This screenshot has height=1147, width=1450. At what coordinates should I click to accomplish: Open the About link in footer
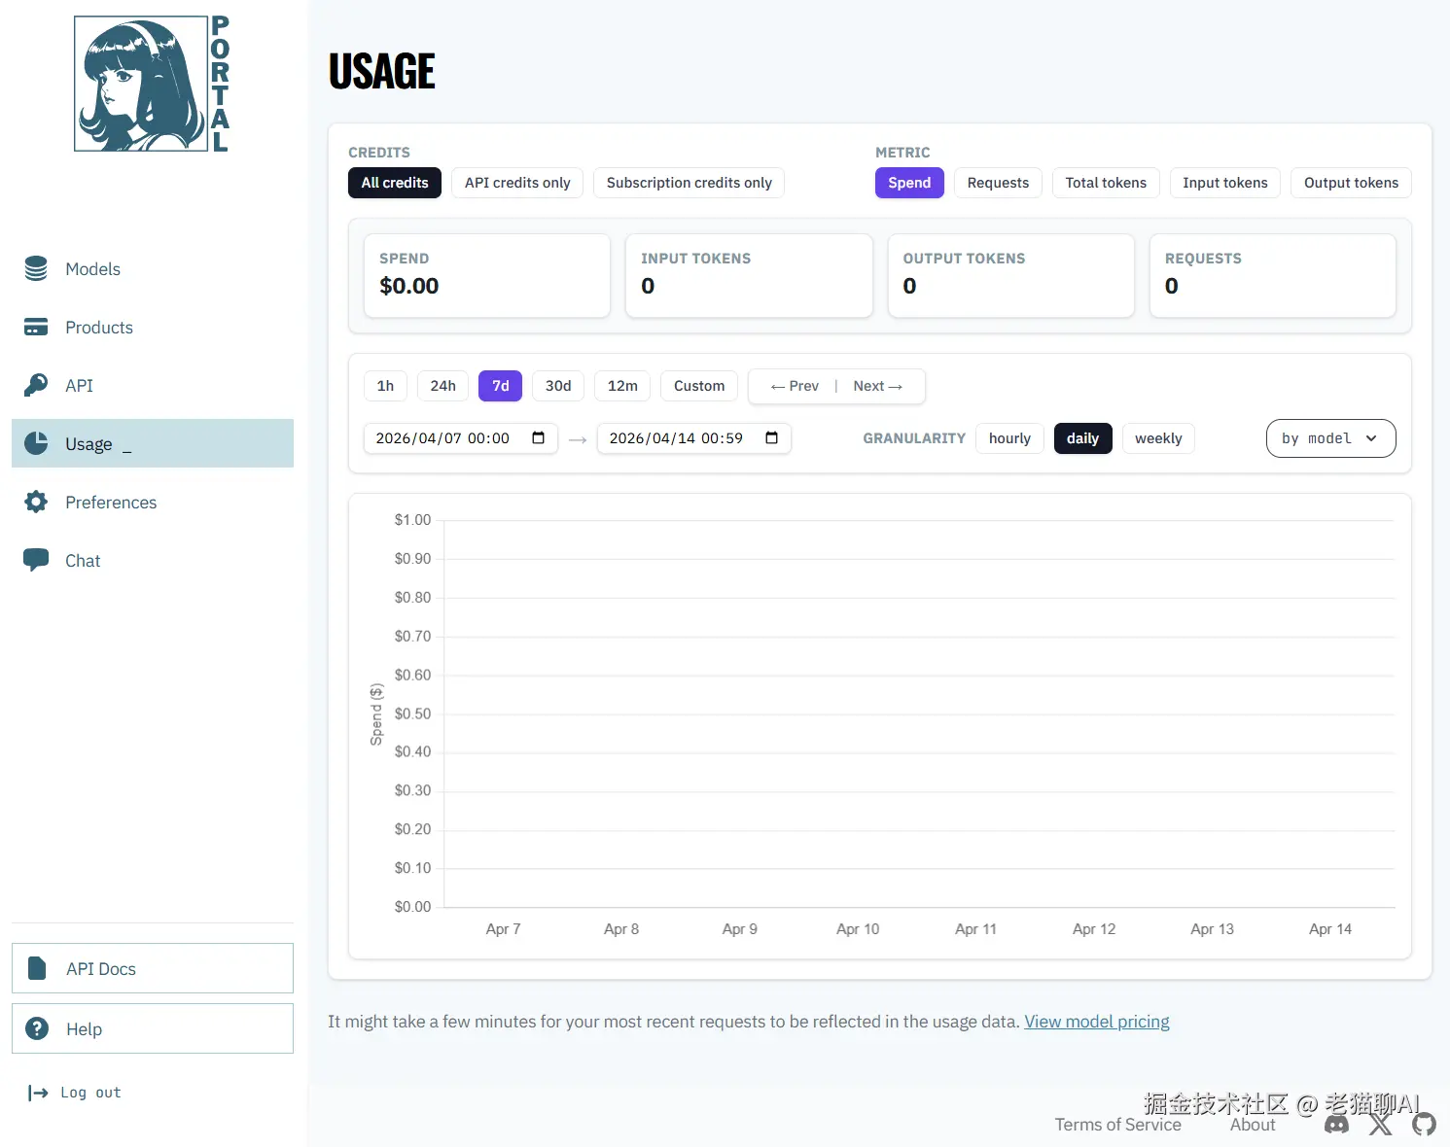coord(1253,1125)
